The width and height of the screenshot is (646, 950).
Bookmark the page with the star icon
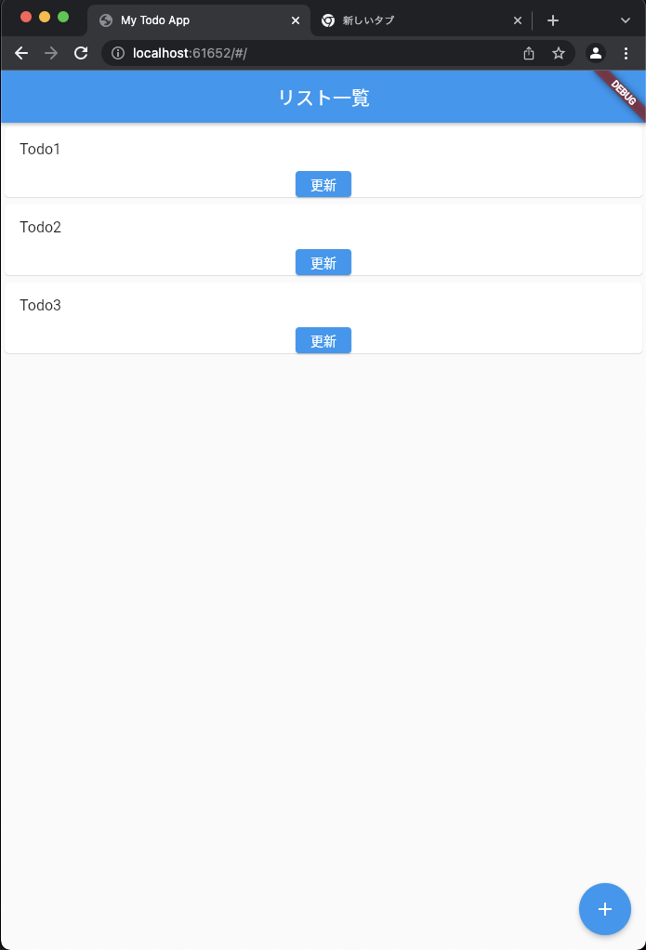click(559, 53)
